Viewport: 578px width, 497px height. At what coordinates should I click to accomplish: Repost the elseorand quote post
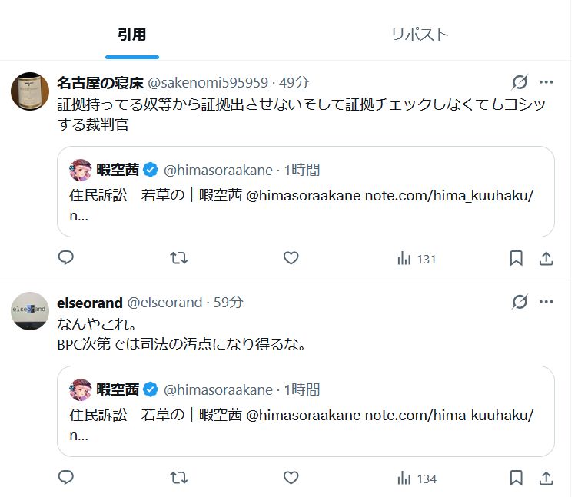pyautogui.click(x=179, y=478)
